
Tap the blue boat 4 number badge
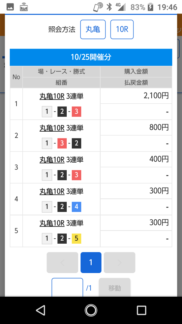(x=77, y=207)
